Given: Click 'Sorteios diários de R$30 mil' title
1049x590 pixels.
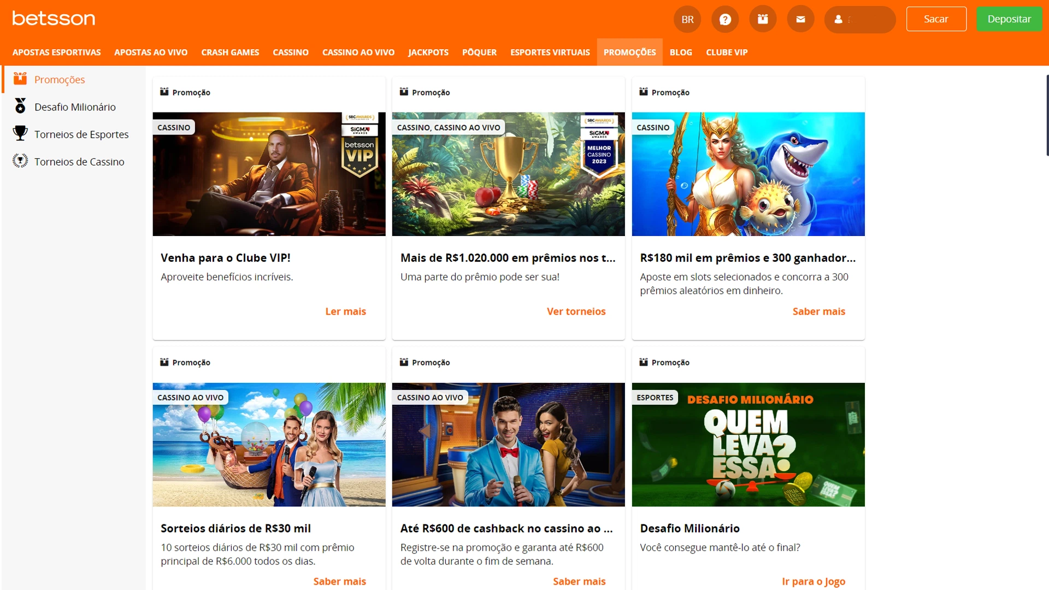Looking at the screenshot, I should [x=235, y=528].
